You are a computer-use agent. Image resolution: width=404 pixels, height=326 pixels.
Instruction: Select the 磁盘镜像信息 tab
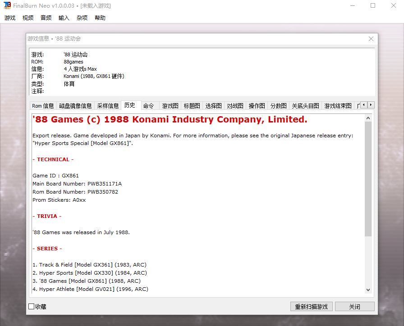pos(75,106)
